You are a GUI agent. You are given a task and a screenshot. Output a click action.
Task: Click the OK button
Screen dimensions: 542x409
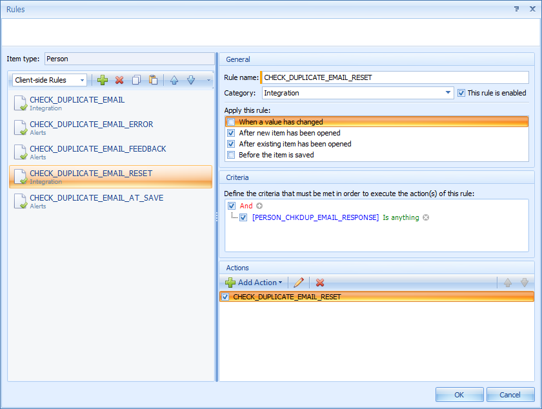click(459, 394)
